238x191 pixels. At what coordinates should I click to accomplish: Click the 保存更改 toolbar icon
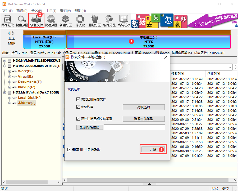pyautogui.click(x=7, y=21)
